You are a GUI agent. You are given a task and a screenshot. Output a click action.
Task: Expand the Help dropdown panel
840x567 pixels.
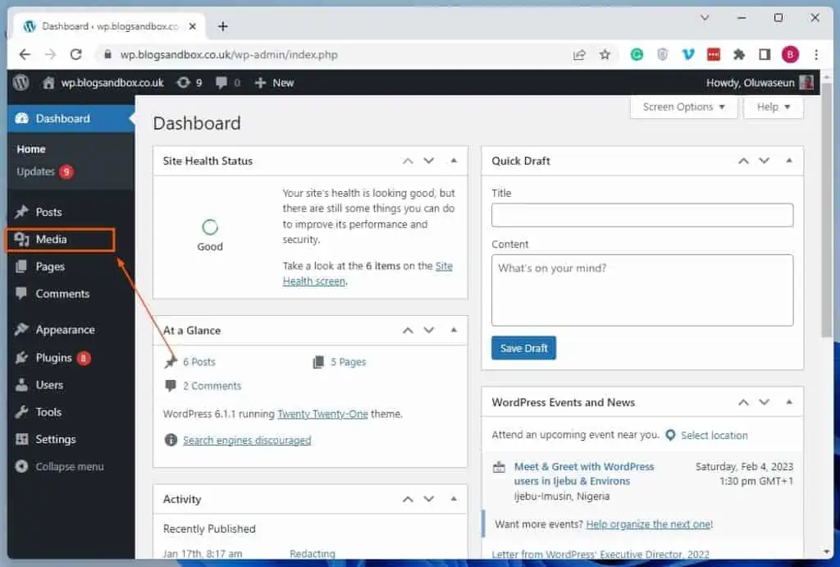pos(772,107)
